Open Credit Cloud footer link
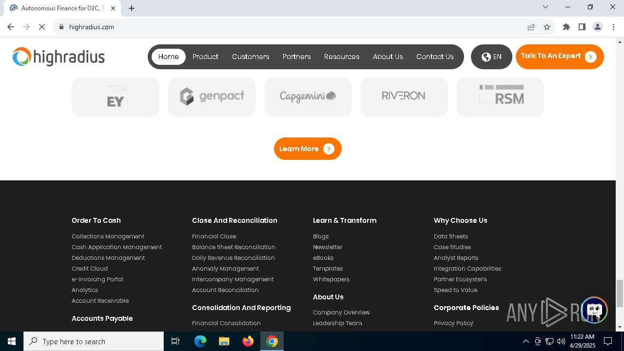This screenshot has width=624, height=351. (90, 269)
